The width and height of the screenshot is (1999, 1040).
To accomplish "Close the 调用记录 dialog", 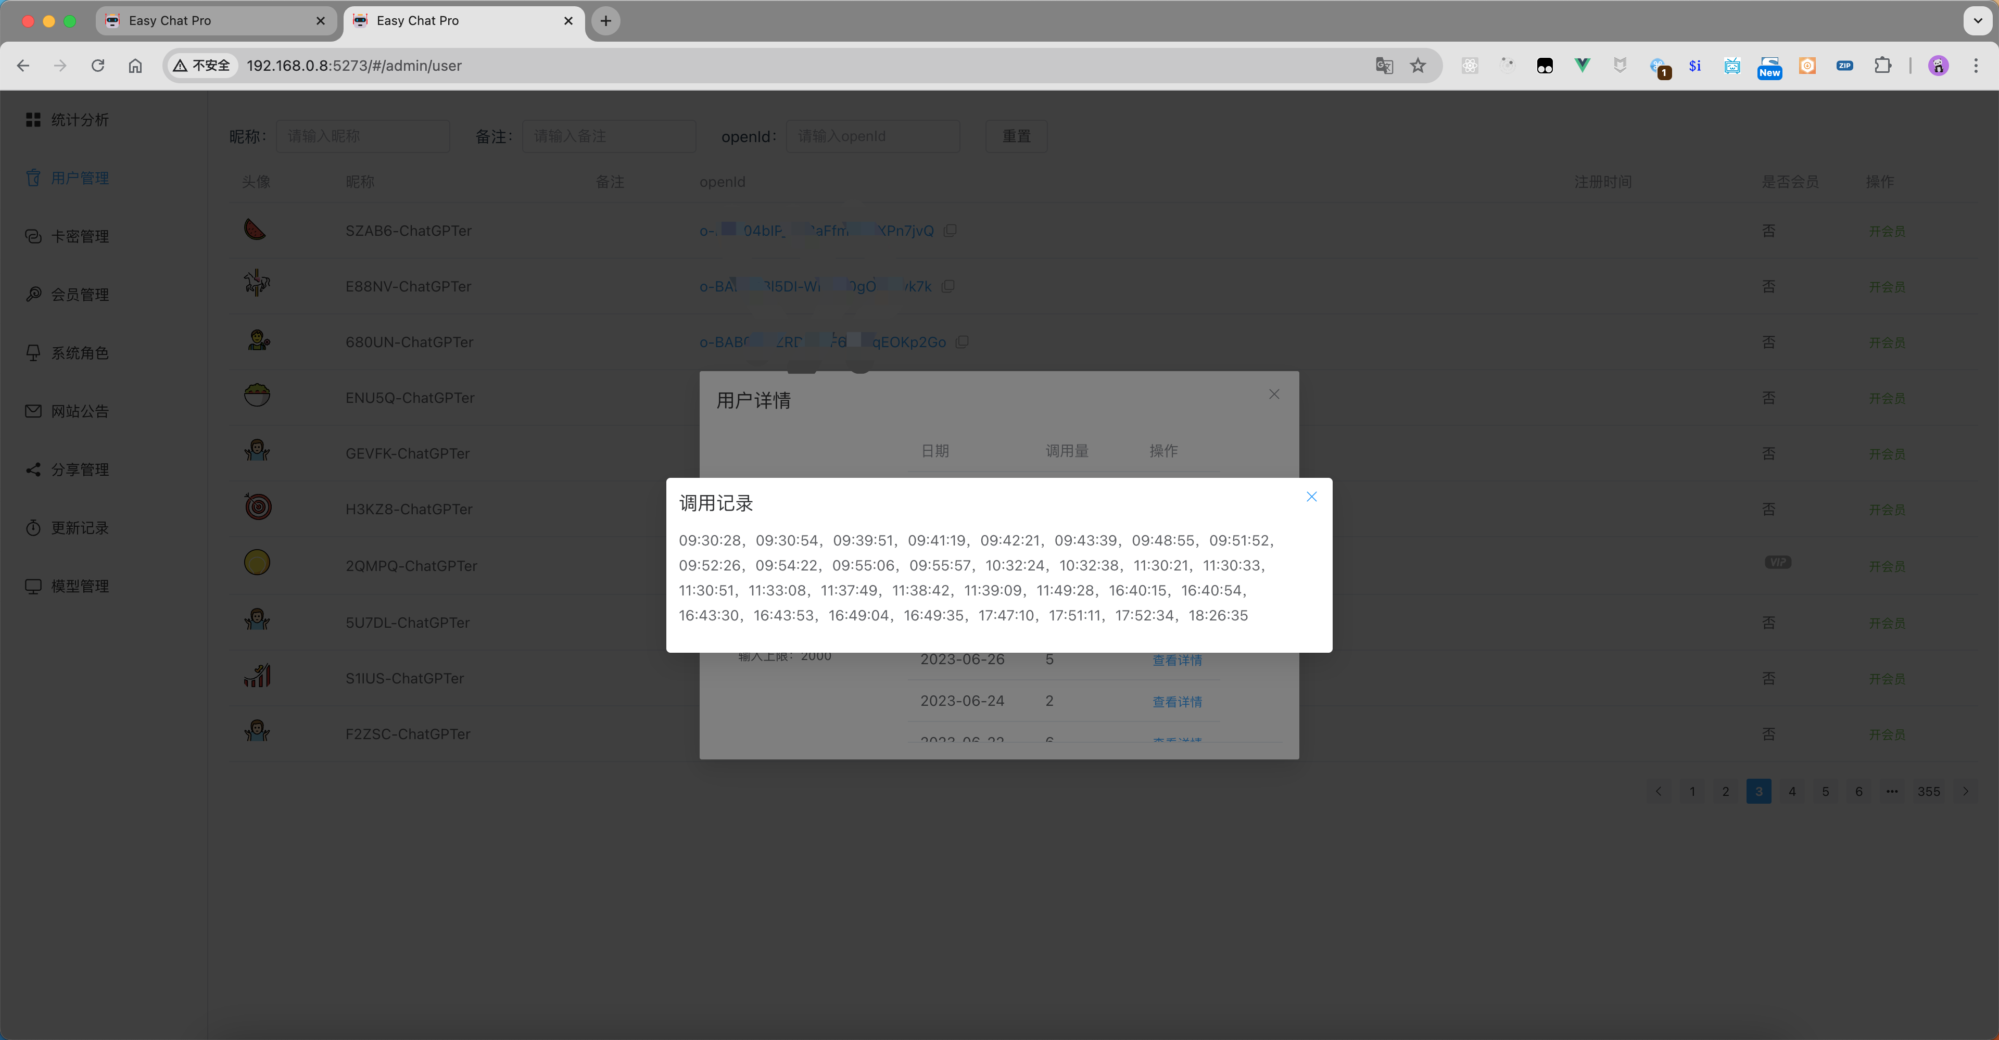I will [x=1311, y=496].
